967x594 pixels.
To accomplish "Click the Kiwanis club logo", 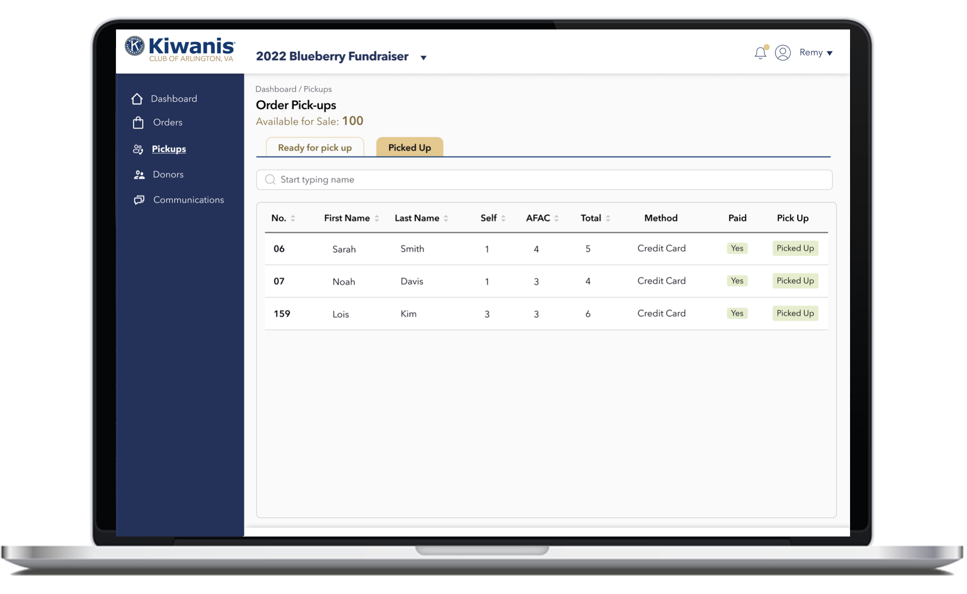I will coord(180,49).
